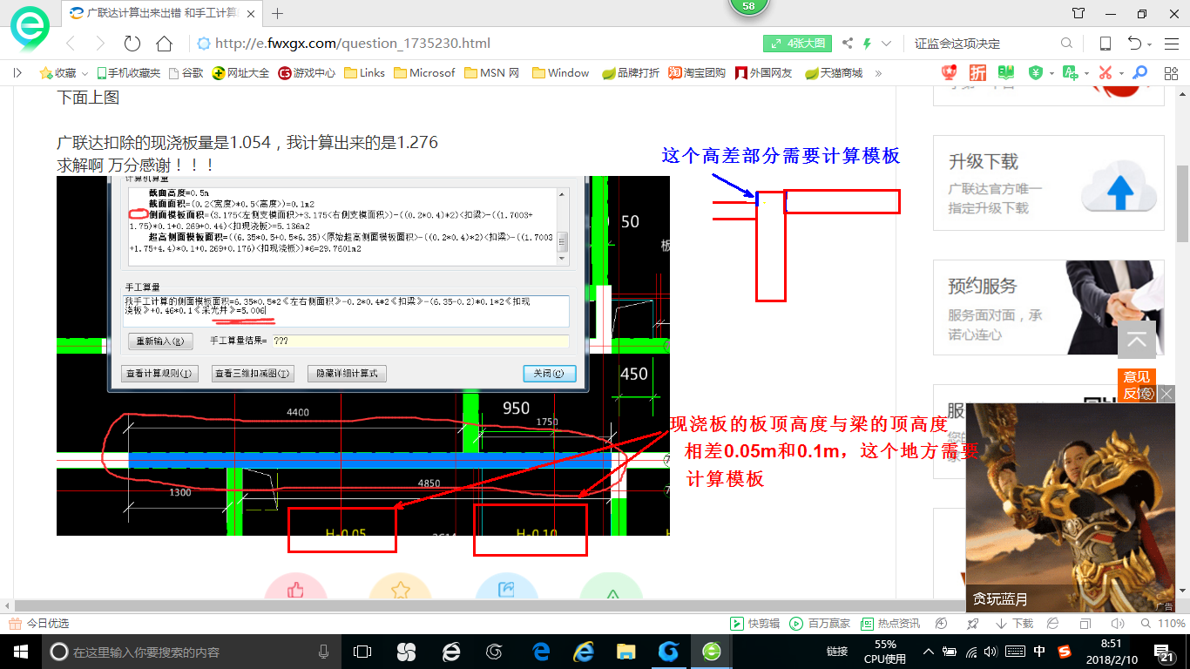Click the search magnifier icon
This screenshot has height=669, width=1190.
coord(1066,44)
